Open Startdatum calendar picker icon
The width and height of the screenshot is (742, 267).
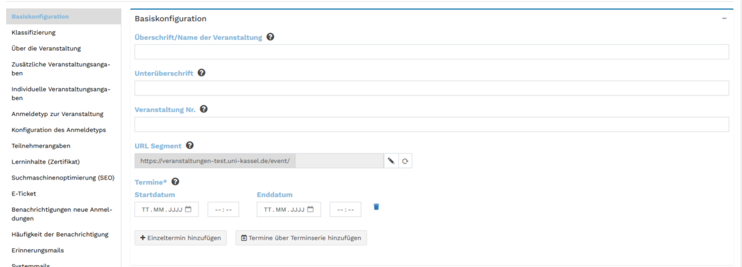coord(188,210)
